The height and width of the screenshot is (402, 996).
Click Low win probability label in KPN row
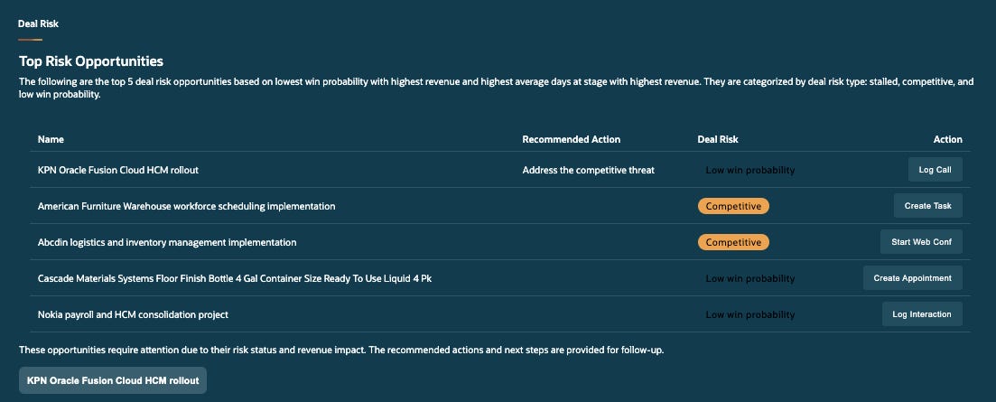coord(749,170)
